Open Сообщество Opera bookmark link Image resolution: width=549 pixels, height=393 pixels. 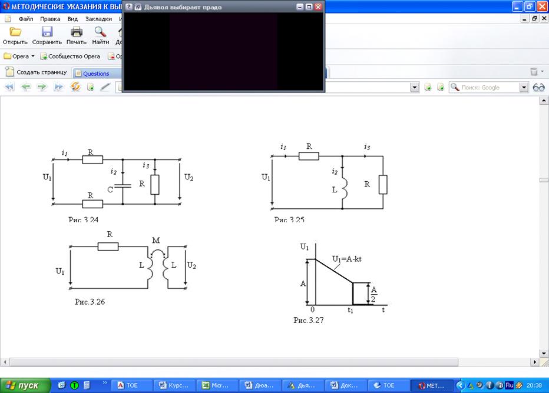point(70,56)
